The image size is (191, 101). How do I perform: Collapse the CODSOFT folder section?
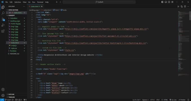[12, 15]
